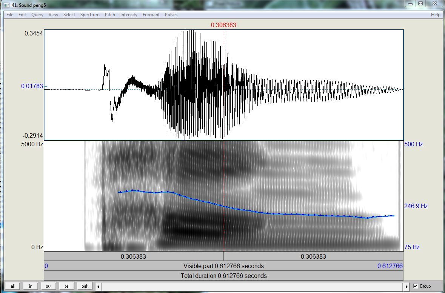The width and height of the screenshot is (445, 293).
Task: Click the horizontal scrollbar track
Action: (252, 287)
